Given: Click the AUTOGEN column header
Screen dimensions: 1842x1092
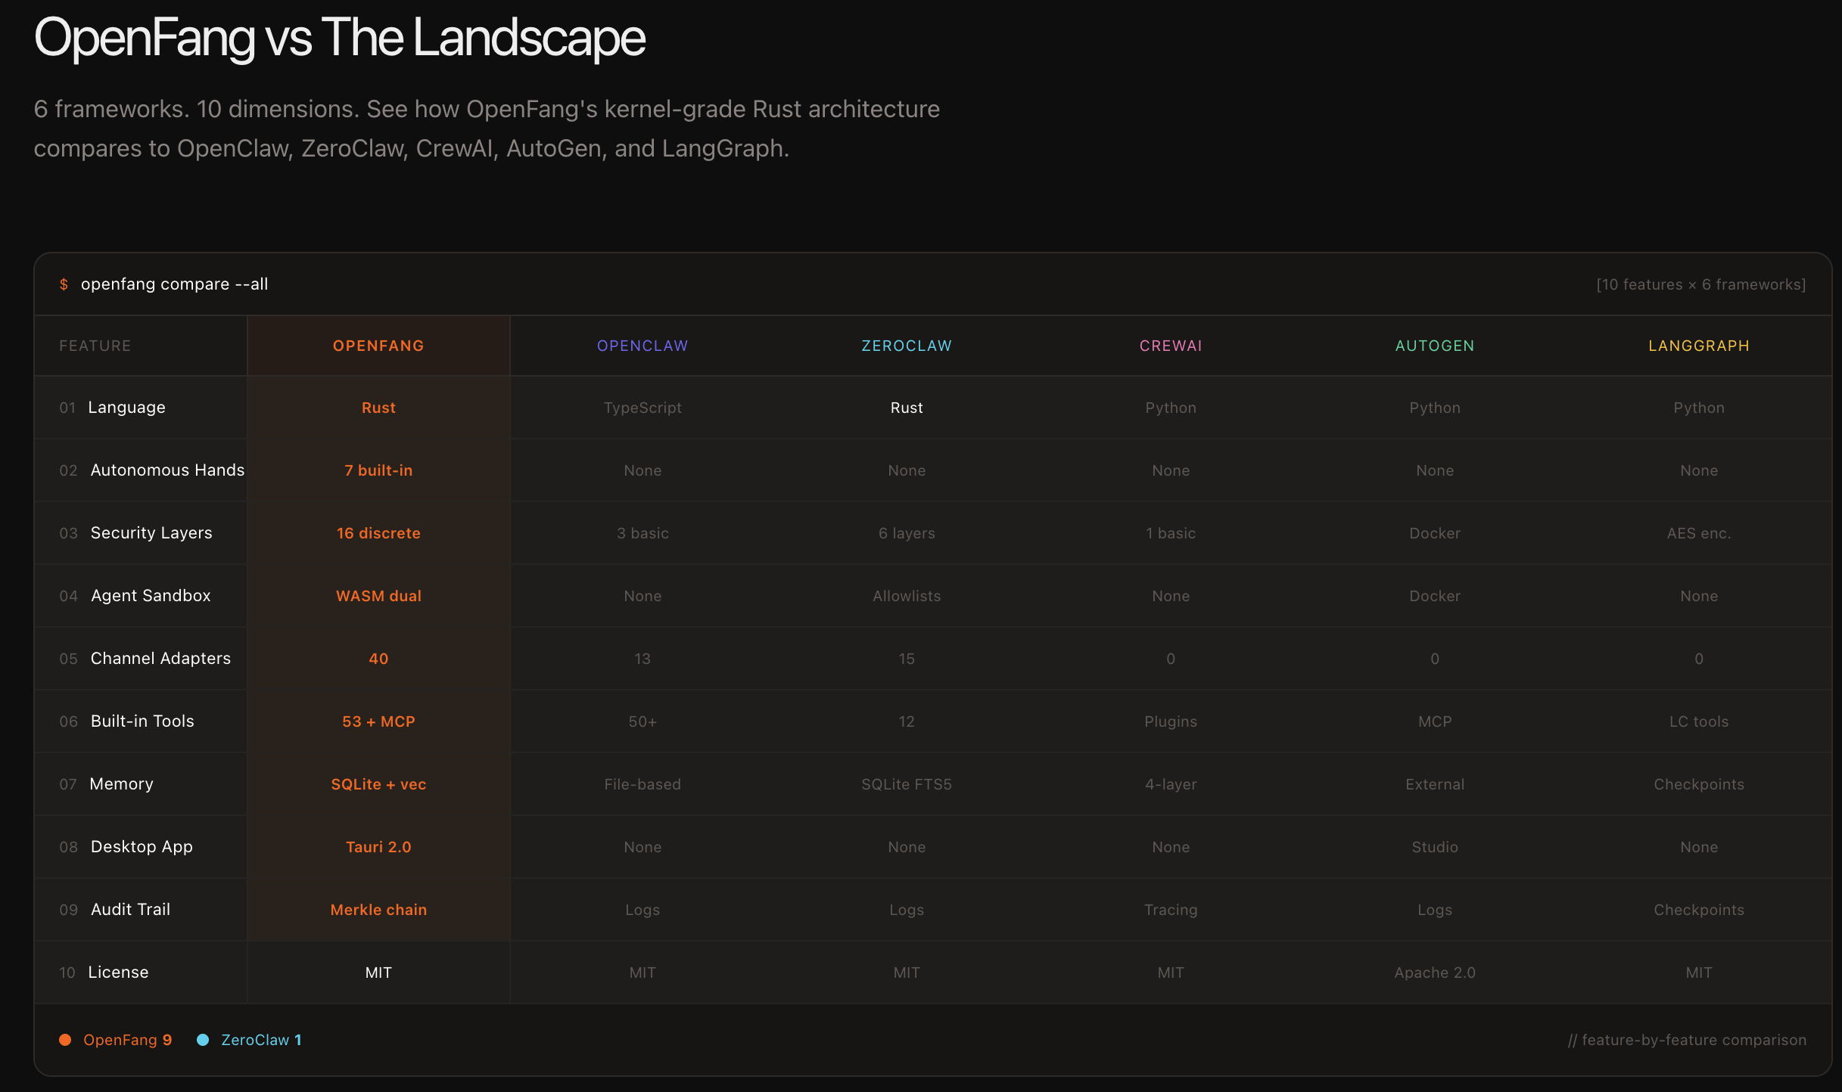Looking at the screenshot, I should coord(1434,345).
